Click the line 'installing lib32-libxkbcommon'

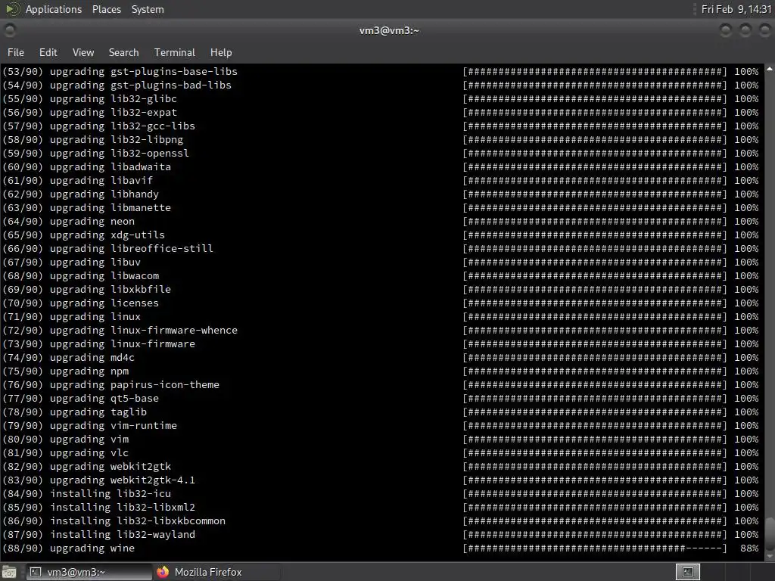tap(138, 520)
